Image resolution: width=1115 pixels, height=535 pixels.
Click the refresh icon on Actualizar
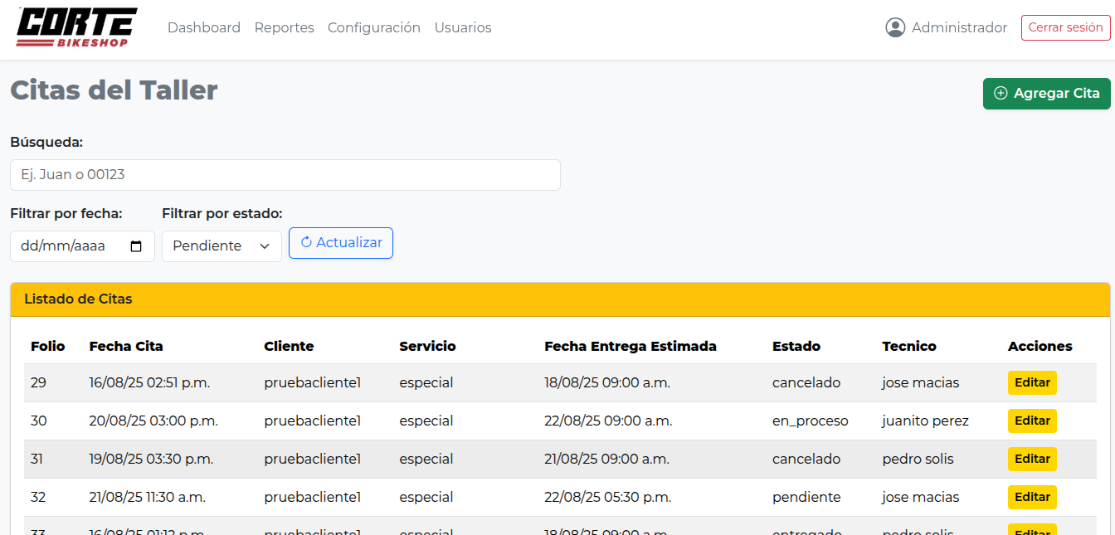(x=306, y=243)
